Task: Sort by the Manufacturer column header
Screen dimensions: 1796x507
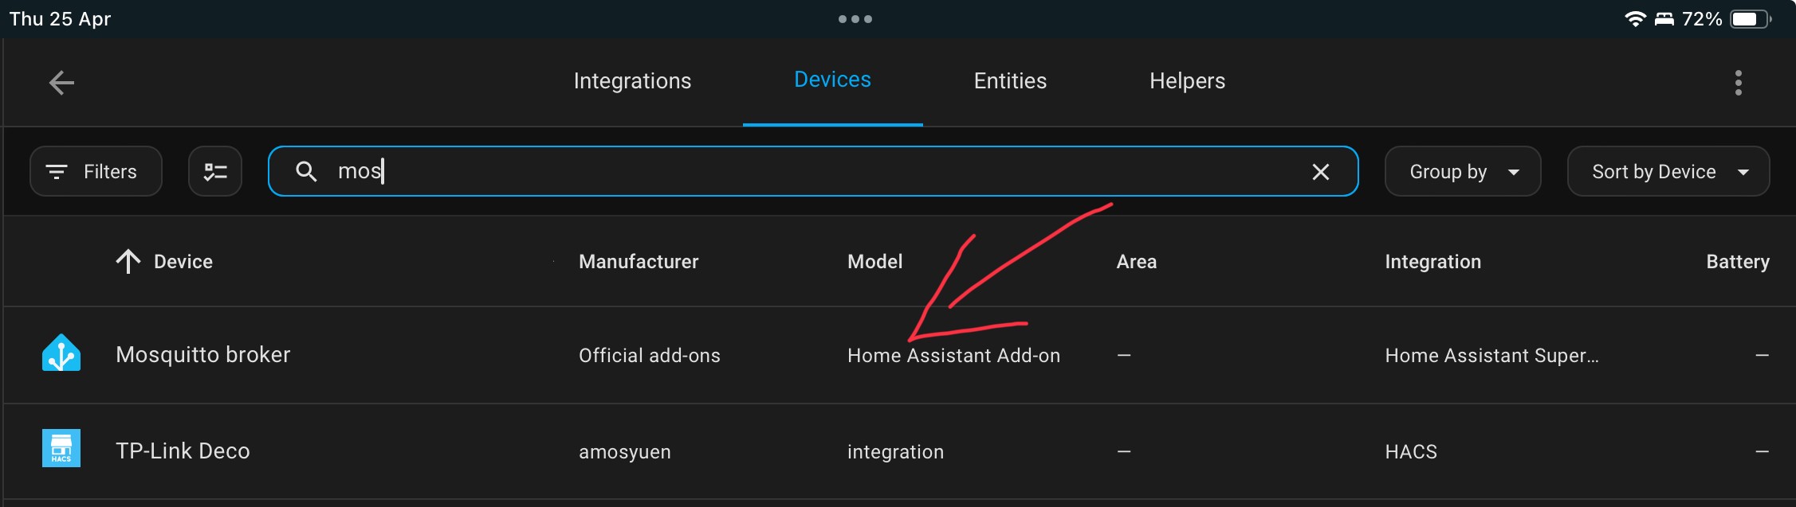Action: pos(639,262)
